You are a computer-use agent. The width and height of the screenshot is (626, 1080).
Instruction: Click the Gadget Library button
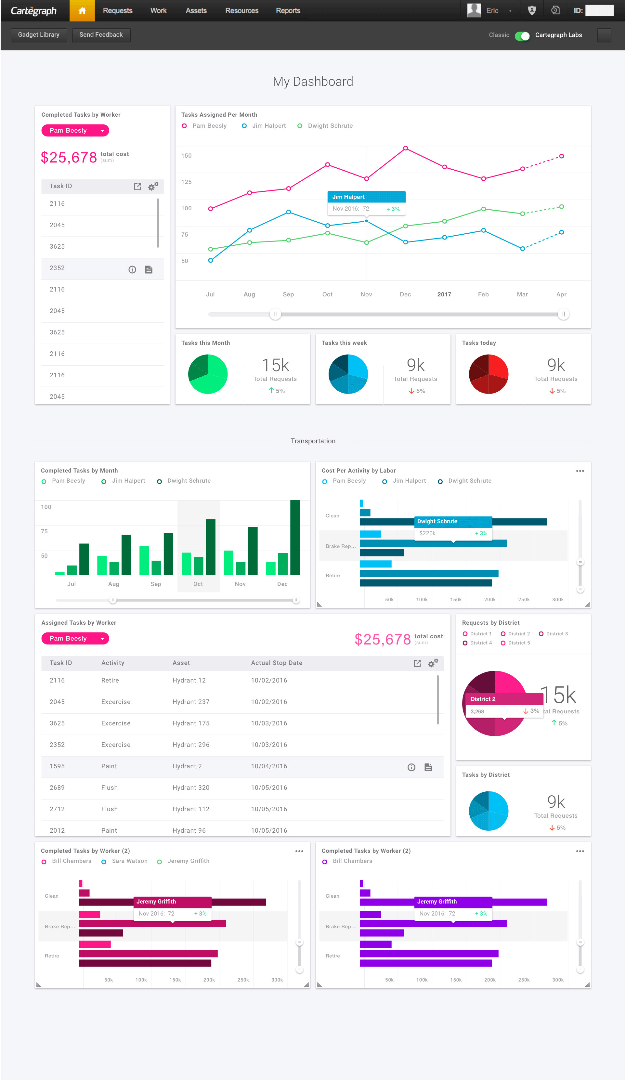tap(39, 35)
